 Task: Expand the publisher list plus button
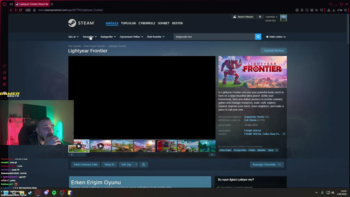click(x=284, y=134)
